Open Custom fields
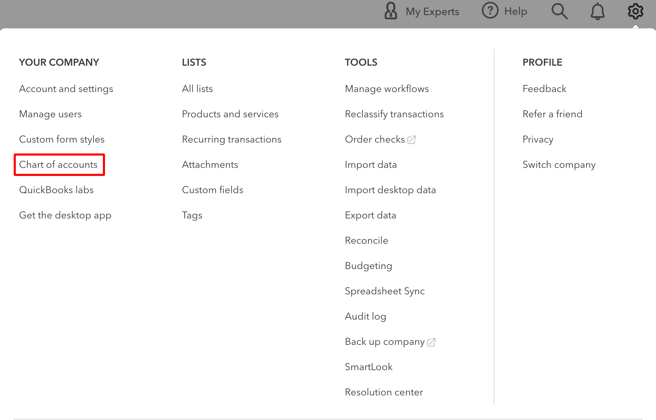 coord(212,190)
